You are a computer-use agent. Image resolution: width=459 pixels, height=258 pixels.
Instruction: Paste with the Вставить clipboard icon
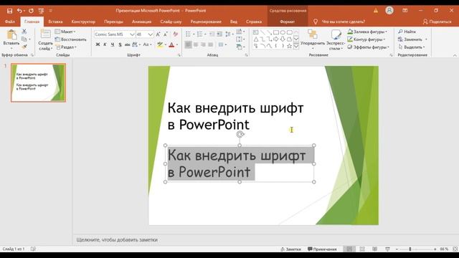(11, 35)
